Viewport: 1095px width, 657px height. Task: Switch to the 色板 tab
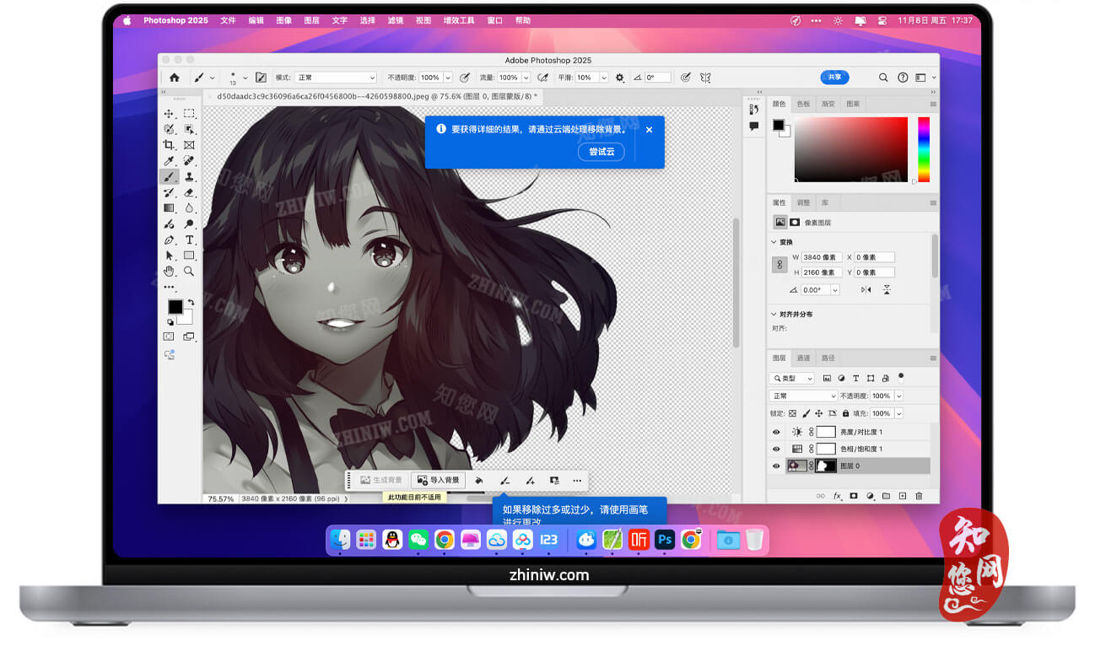coord(803,104)
